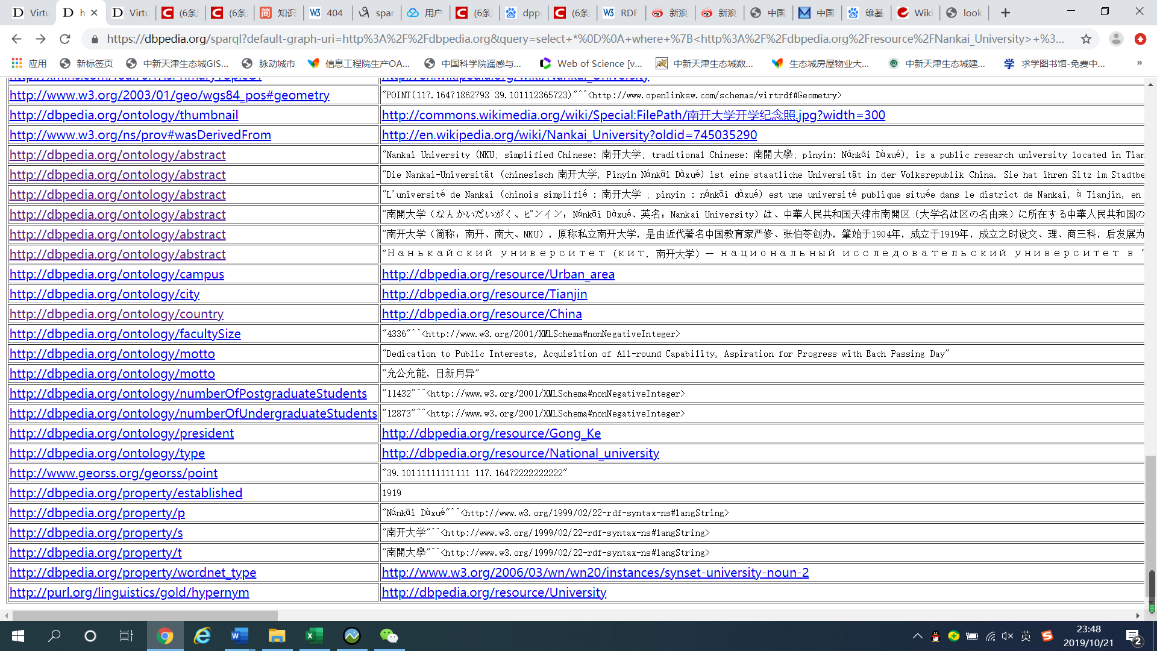Open a new browser tab
Viewport: 1157px width, 651px height.
(1005, 13)
